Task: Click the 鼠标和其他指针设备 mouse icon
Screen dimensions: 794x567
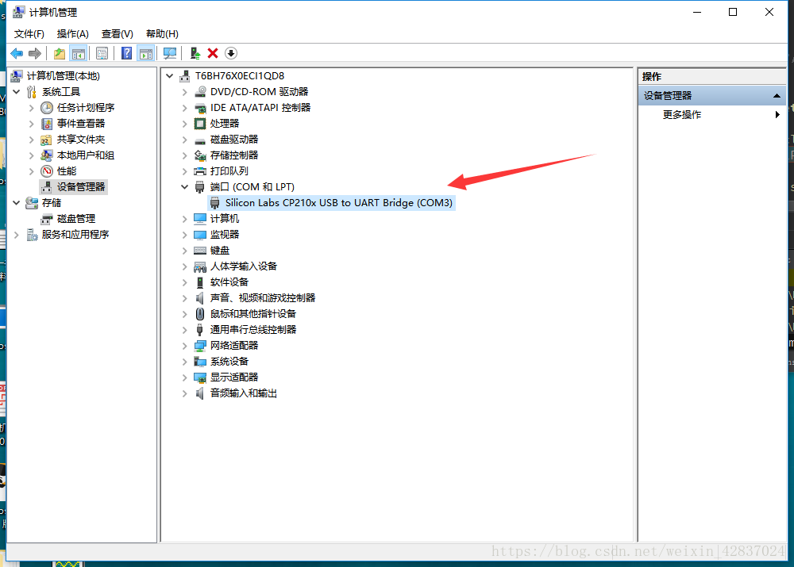Action: click(201, 313)
